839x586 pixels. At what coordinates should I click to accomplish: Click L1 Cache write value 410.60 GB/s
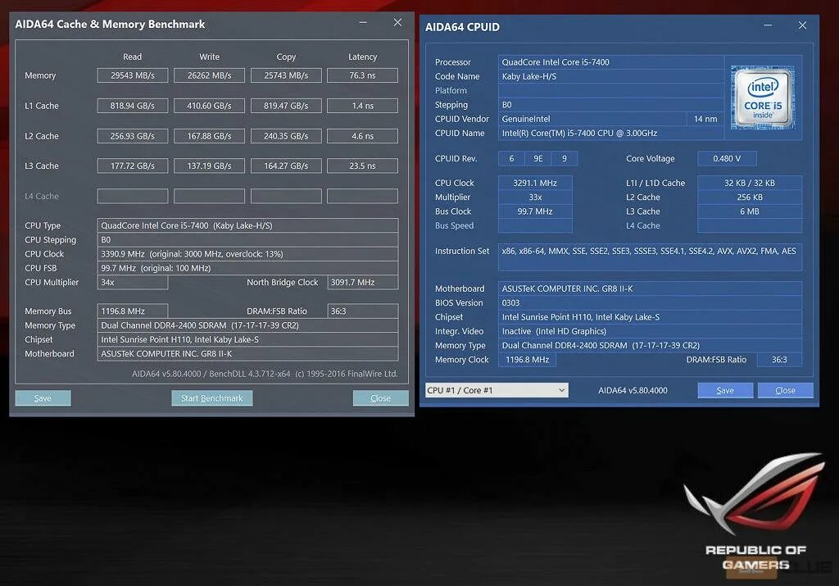[209, 106]
